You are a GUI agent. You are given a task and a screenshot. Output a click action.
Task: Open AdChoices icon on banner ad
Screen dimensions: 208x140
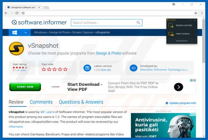[x=191, y=80]
